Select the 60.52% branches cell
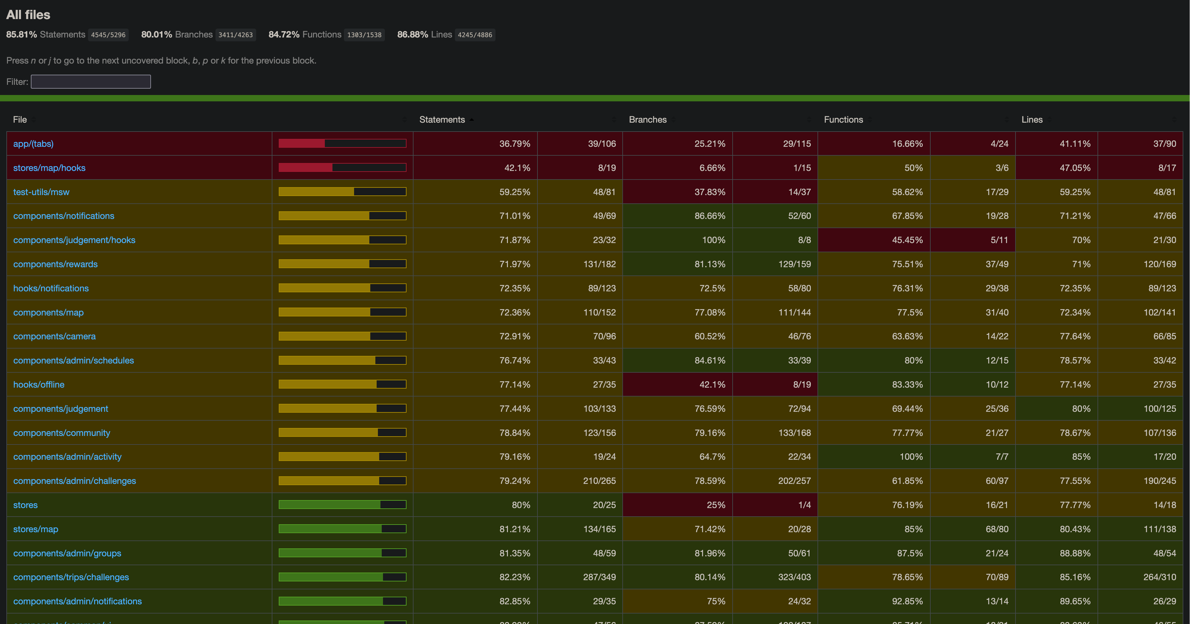Screen dimensions: 1190x624 point(678,336)
